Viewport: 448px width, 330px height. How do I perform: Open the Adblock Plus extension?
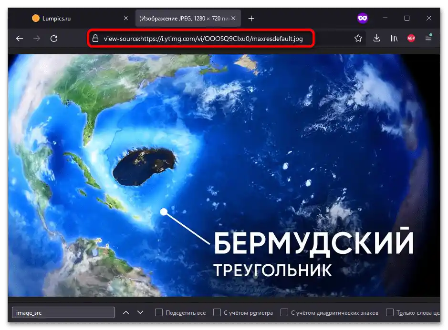tap(411, 38)
